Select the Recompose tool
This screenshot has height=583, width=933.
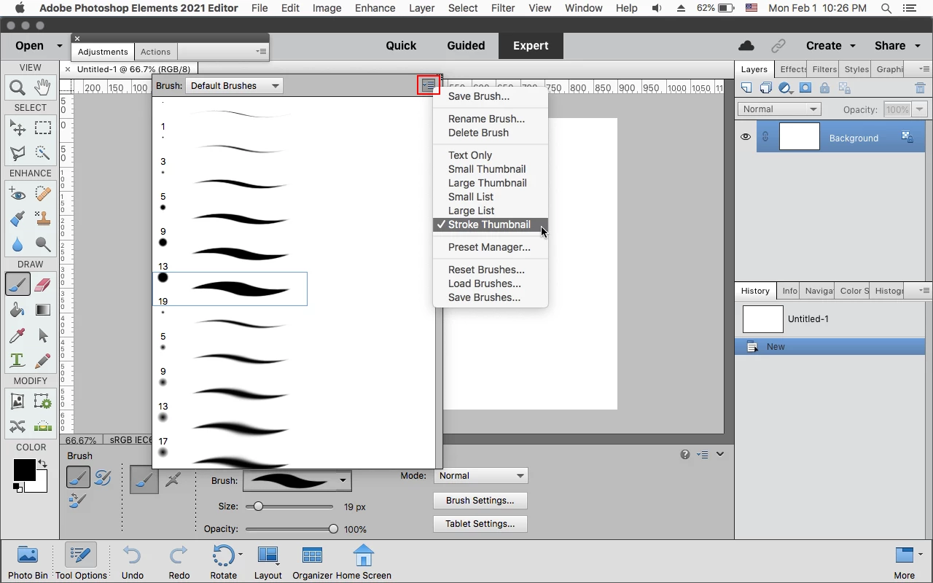coord(43,401)
